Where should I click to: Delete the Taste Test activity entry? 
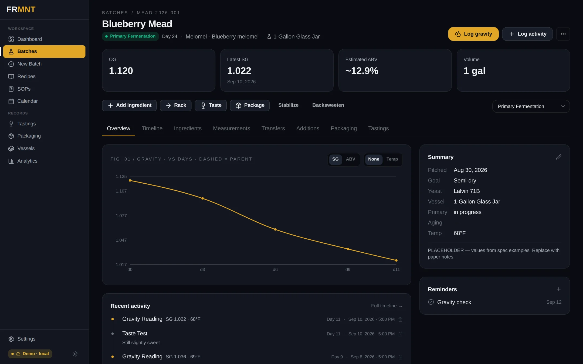[401, 334]
